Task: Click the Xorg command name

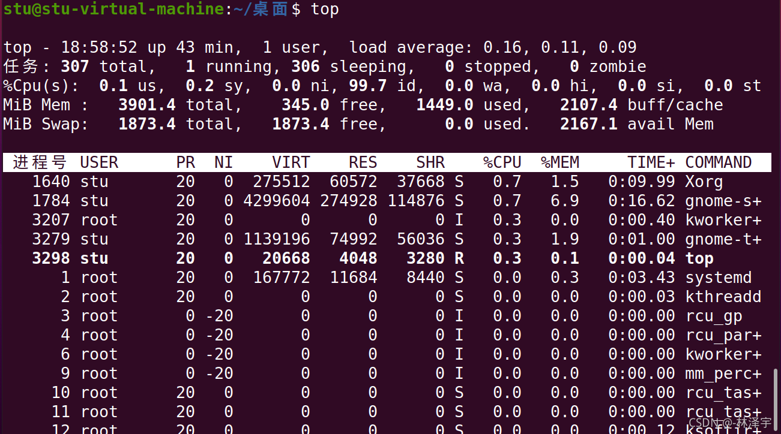Action: 704,182
